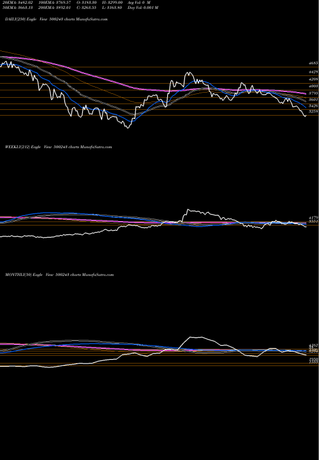Click the L: low price value
The image size is (319, 460).
[x=112, y=8]
